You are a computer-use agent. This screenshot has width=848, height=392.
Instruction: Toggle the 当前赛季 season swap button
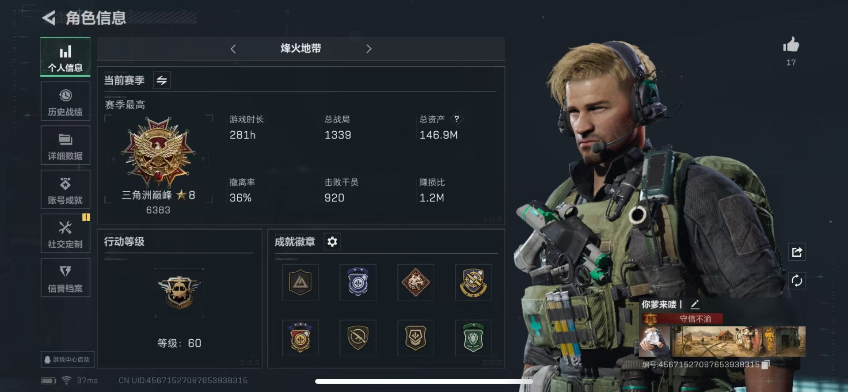[x=162, y=80]
